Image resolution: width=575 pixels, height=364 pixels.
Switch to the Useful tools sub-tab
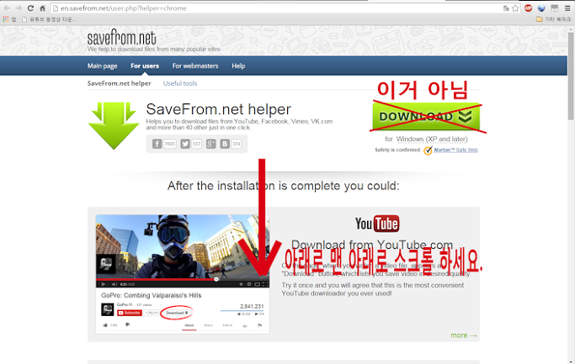click(x=180, y=83)
